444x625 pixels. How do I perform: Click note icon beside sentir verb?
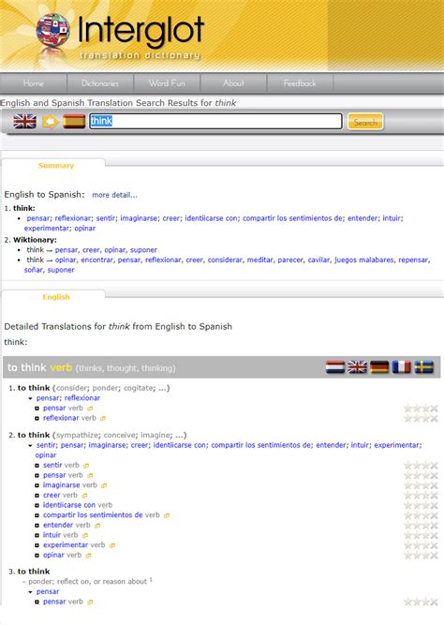pyautogui.click(x=86, y=466)
